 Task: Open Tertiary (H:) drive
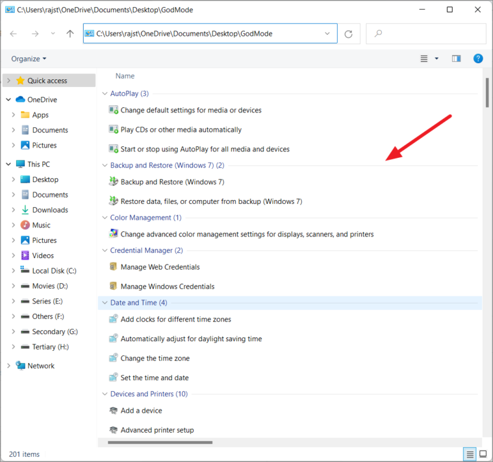pos(51,347)
